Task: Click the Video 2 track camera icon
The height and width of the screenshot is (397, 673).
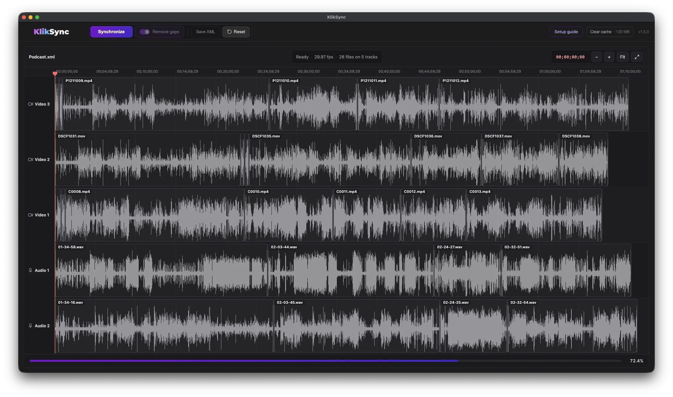Action: tap(31, 160)
